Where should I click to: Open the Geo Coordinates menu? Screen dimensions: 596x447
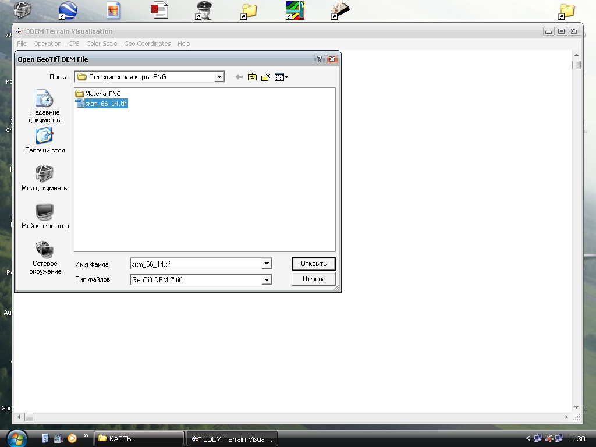(147, 44)
